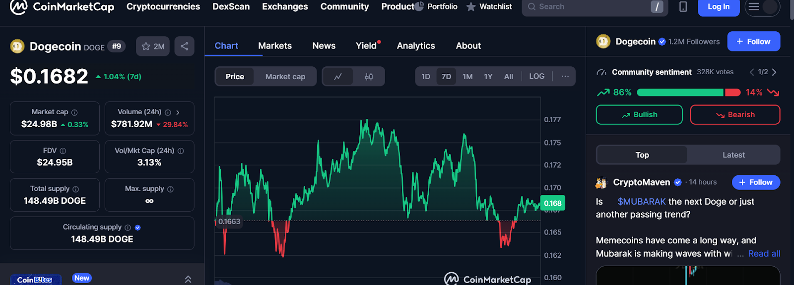Switch to the Markets tab
The width and height of the screenshot is (794, 285).
tap(275, 46)
